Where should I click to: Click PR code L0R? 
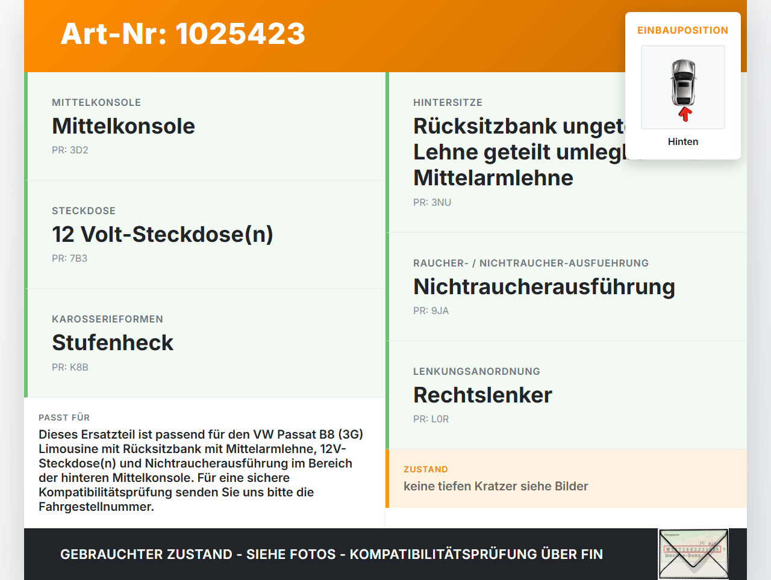[x=431, y=419]
